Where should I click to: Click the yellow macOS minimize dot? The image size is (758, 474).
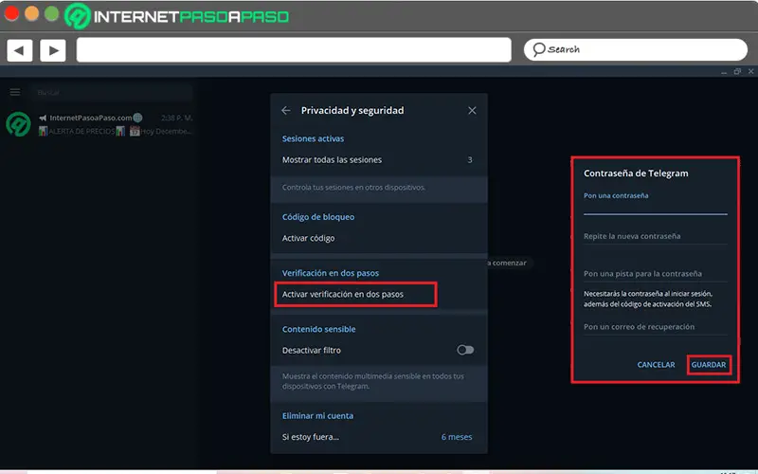[32, 13]
